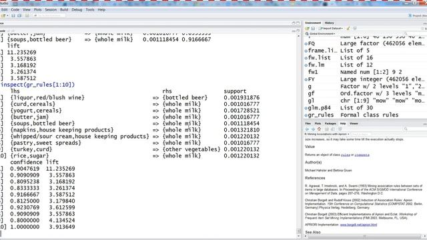Expand the FY large integer entry

tap(306, 79)
